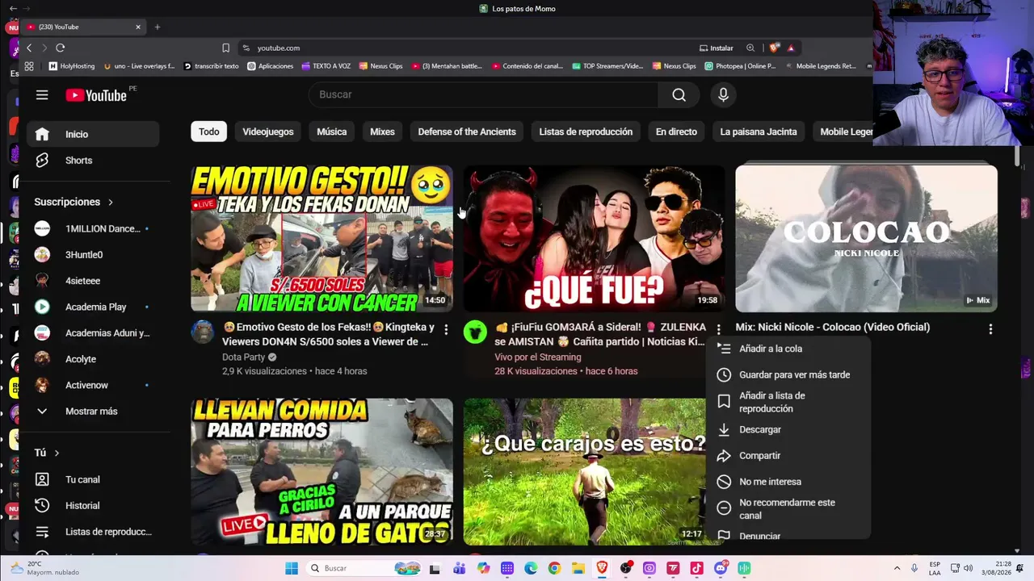The image size is (1034, 581).
Task: Play the Emotivo Gesto video thumbnail
Action: 322,238
